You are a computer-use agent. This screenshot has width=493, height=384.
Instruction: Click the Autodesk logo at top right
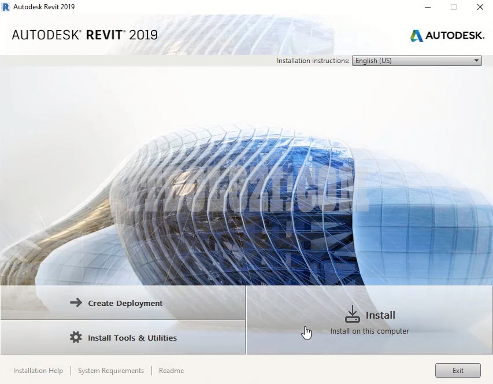point(447,35)
